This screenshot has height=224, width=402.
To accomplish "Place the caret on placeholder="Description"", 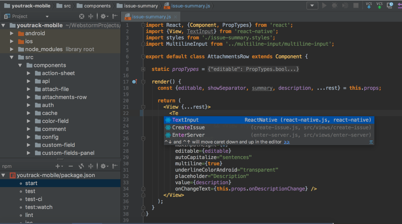I will [x=212, y=176].
